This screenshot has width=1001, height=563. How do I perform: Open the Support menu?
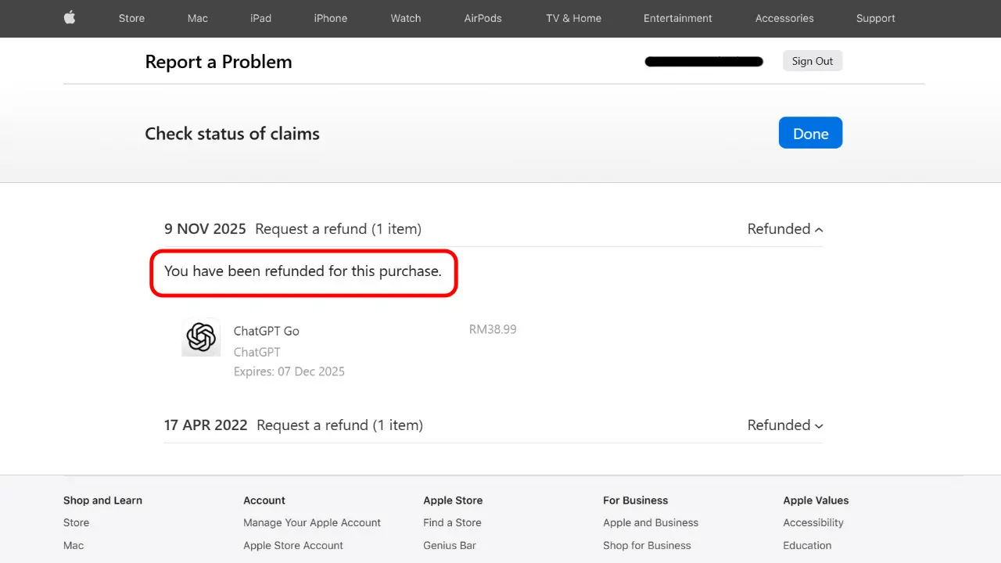pyautogui.click(x=875, y=18)
